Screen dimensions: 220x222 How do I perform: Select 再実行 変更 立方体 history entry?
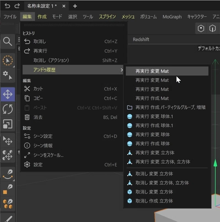click(x=167, y=153)
